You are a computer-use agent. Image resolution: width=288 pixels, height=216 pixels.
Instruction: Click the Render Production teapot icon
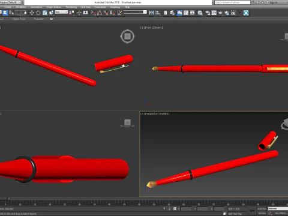coord(220,13)
